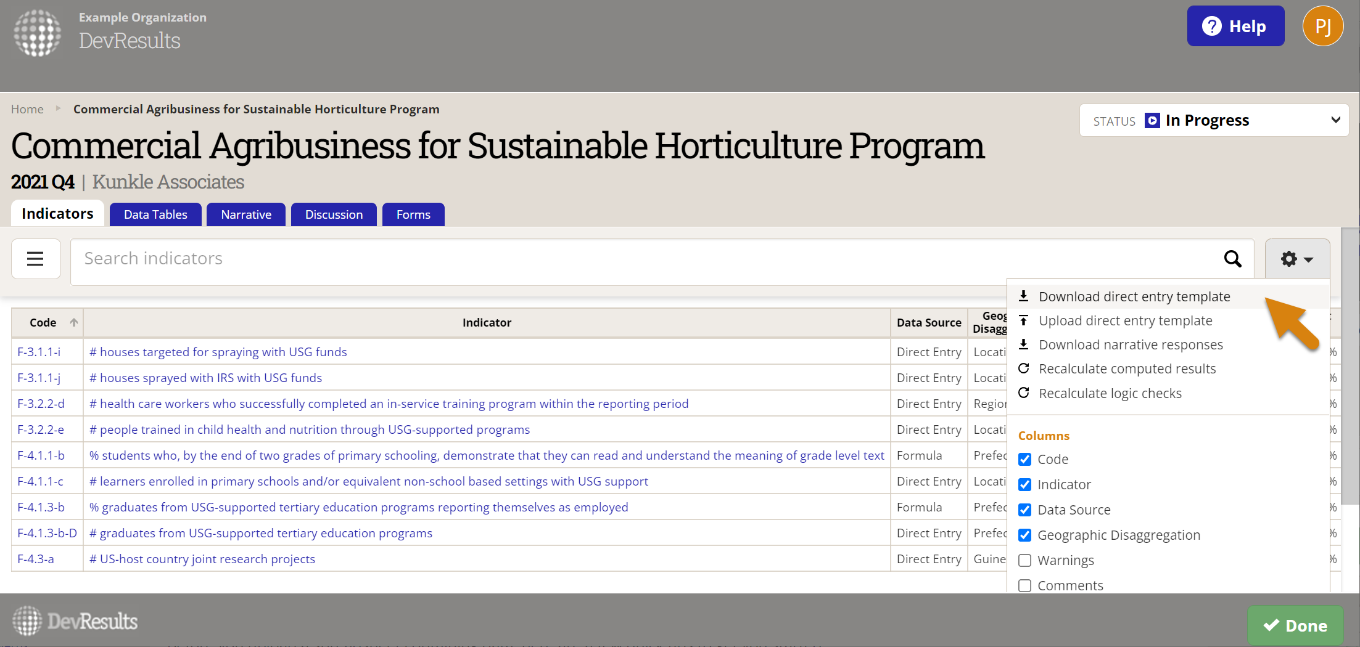Select Download direct entry template

[1134, 296]
